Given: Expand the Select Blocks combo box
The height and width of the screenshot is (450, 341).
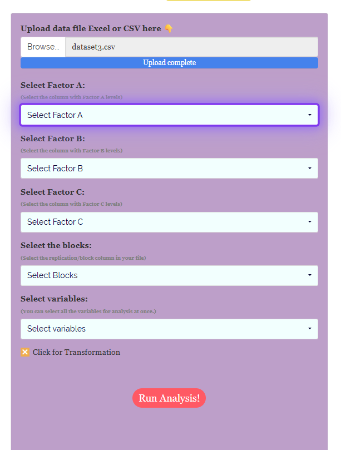Looking at the screenshot, I should tap(169, 275).
